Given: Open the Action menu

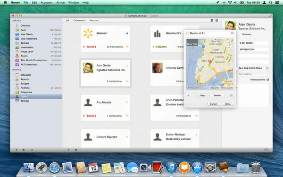Looking at the screenshot, I should pos(60,2).
